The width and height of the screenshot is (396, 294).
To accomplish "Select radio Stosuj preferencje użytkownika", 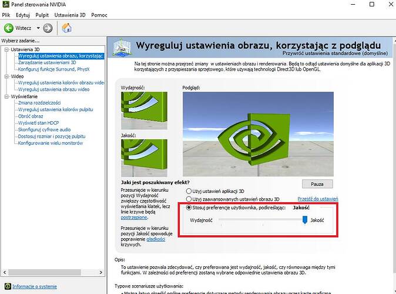I will (x=189, y=208).
